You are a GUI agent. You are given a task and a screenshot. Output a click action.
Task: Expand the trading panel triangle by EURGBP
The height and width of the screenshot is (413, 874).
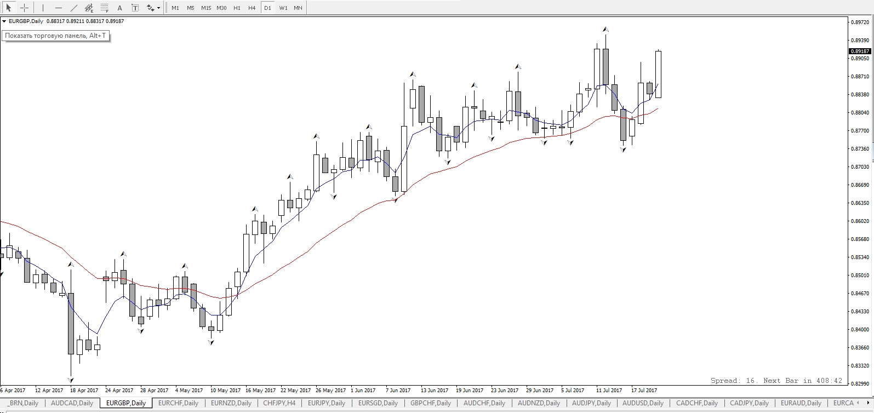tap(4, 21)
